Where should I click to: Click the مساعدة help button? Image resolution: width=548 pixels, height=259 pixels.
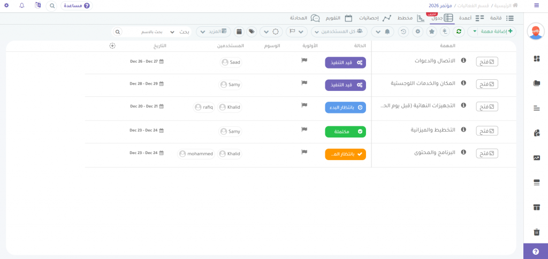point(77,5)
